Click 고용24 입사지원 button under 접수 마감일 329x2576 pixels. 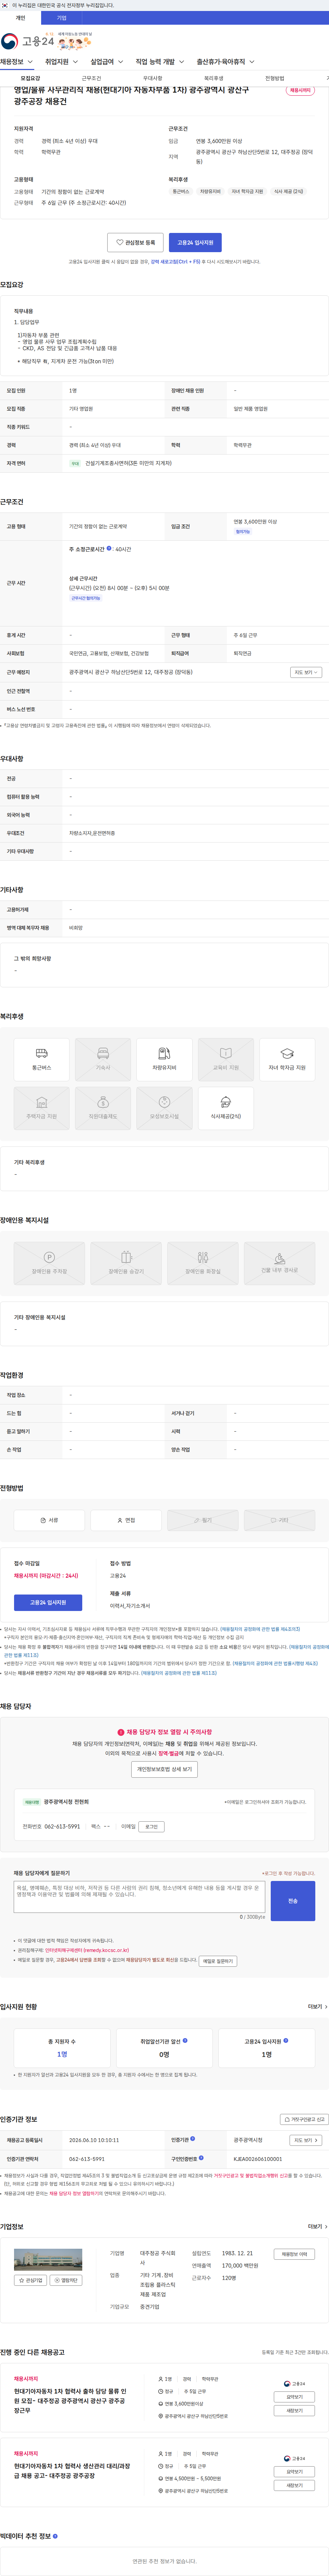point(48,1602)
